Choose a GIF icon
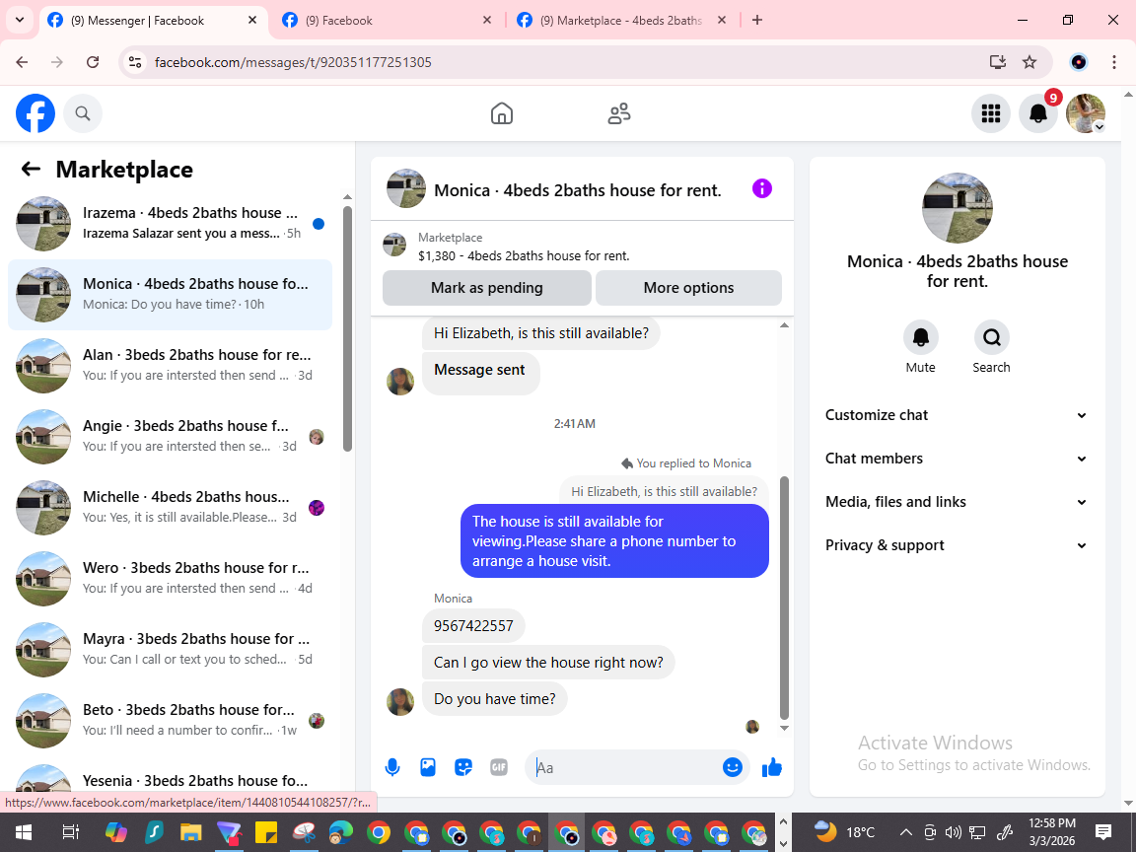The height and width of the screenshot is (852, 1136). coord(498,767)
